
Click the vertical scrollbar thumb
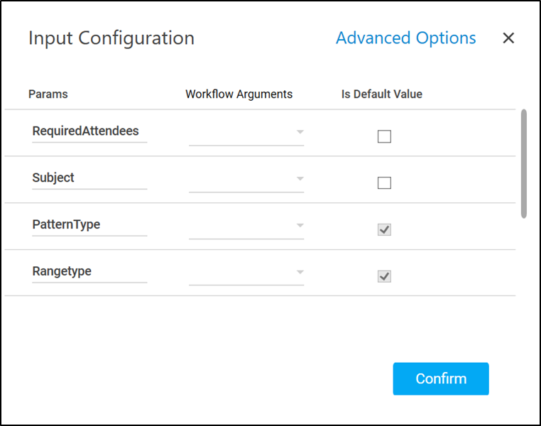tap(524, 163)
